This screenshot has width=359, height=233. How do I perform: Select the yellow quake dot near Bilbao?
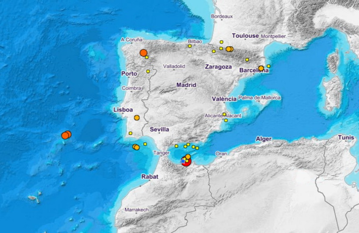tap(190, 46)
